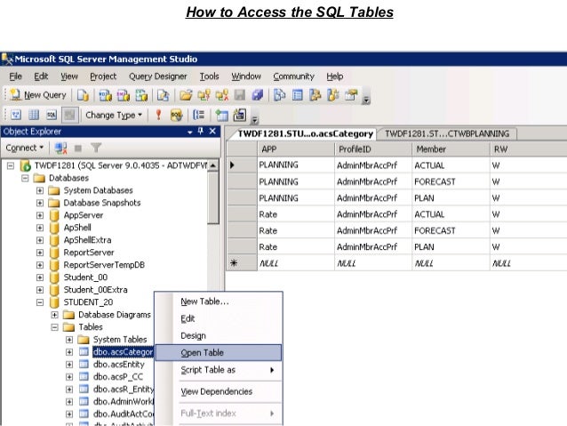Collapse the STUDENT_20 database

click(40, 302)
